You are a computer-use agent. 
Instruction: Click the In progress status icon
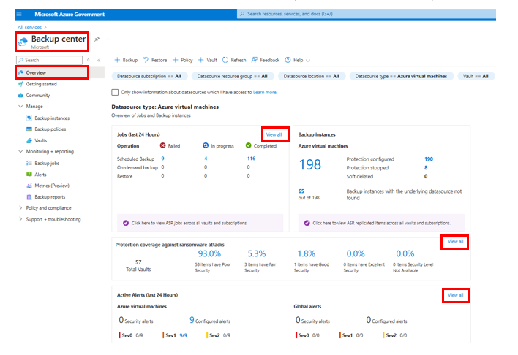[206, 145]
